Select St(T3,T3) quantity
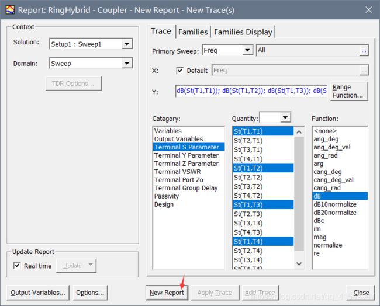Screen dimensions: 380x306 pos(263,223)
